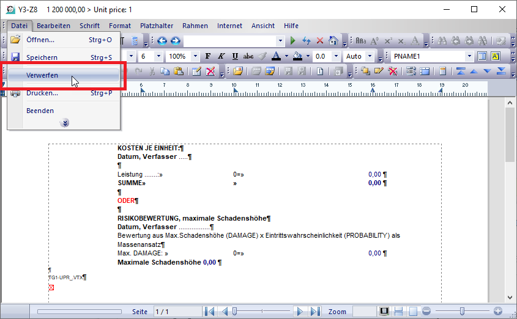The height and width of the screenshot is (319, 517).
Task: Open the Platzhalter menu
Action: (x=157, y=26)
